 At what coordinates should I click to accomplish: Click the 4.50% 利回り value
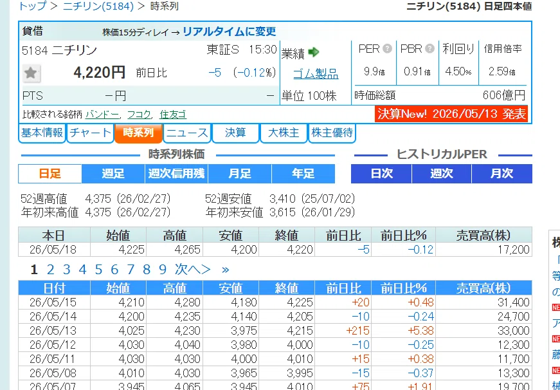458,71
